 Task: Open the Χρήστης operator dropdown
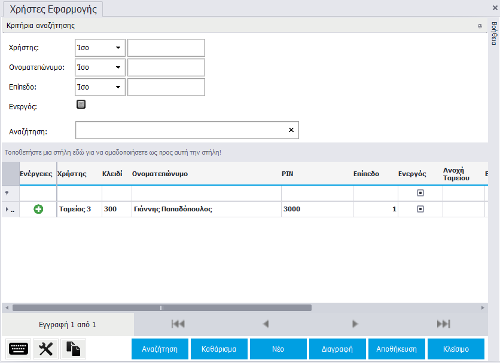[118, 48]
